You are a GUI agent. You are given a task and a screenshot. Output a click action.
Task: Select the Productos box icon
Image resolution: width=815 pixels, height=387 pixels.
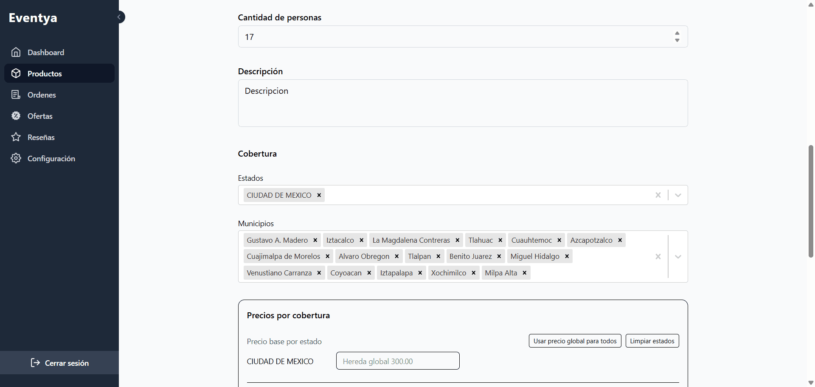16,73
